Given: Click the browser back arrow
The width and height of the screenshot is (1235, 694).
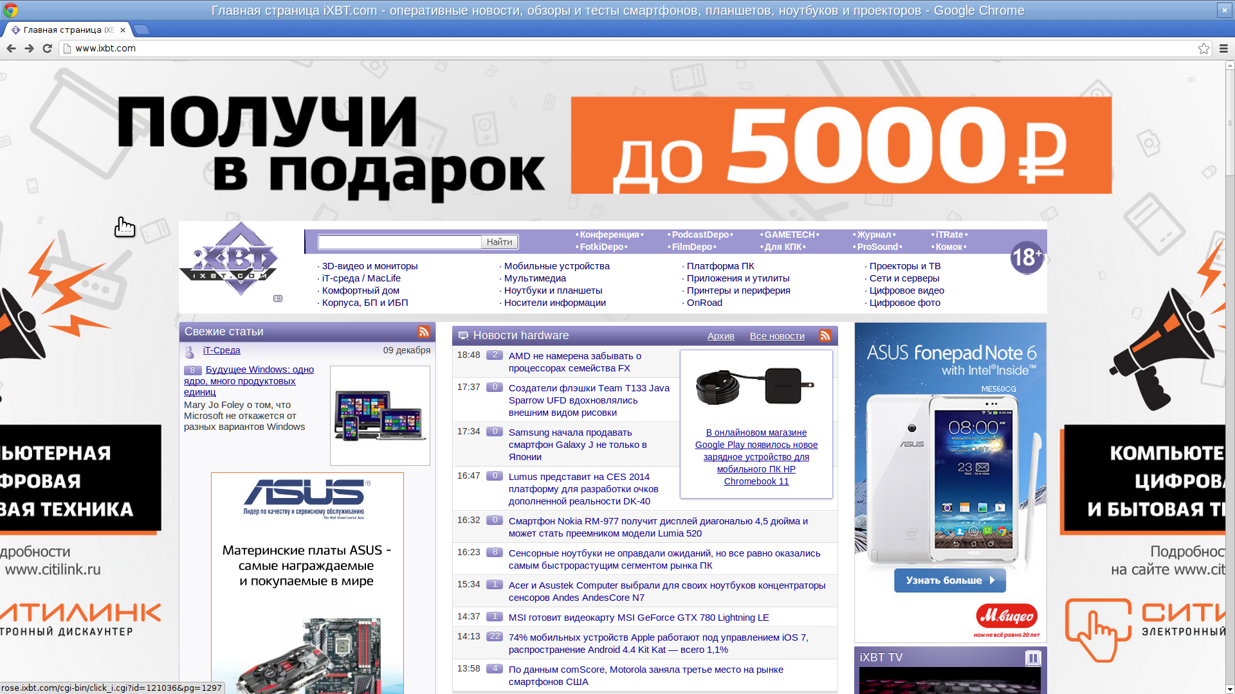Looking at the screenshot, I should (11, 48).
